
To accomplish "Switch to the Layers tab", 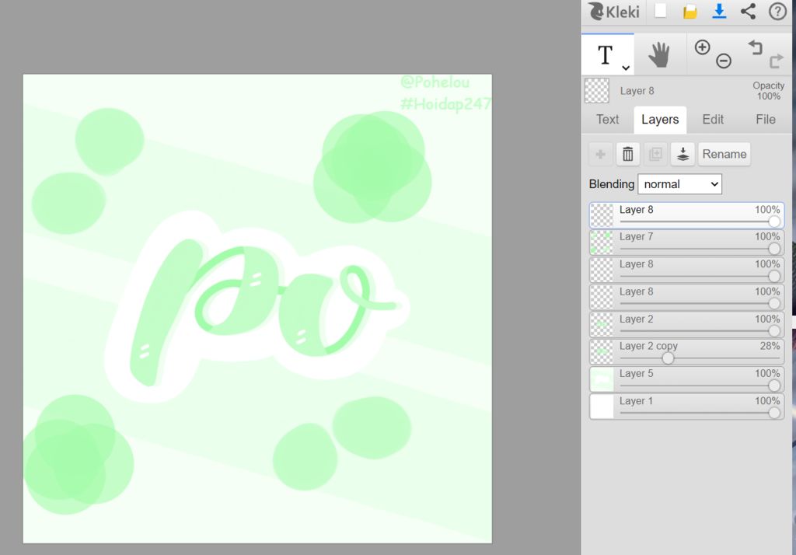I will tap(660, 120).
